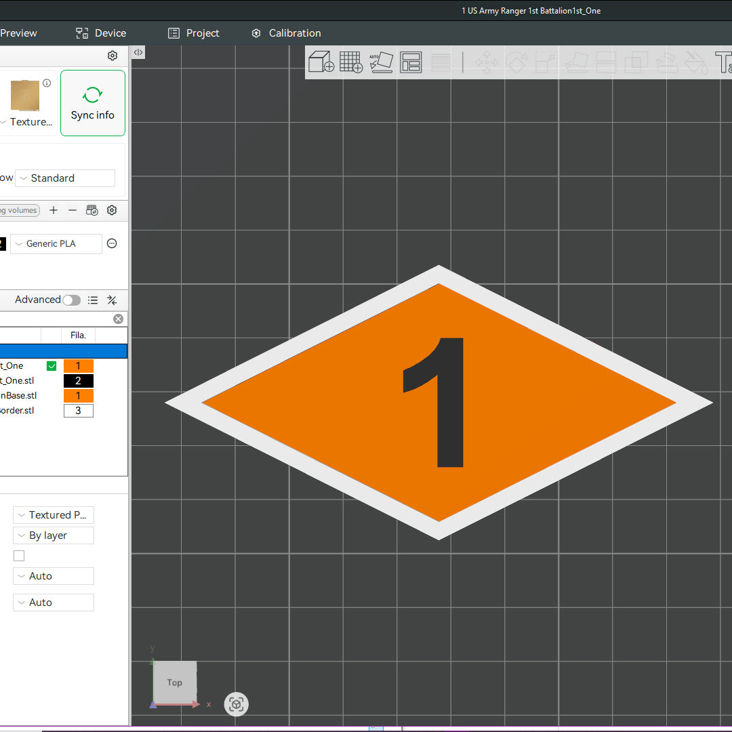Add a new plate with grid icon
Image resolution: width=732 pixels, height=732 pixels.
350,62
